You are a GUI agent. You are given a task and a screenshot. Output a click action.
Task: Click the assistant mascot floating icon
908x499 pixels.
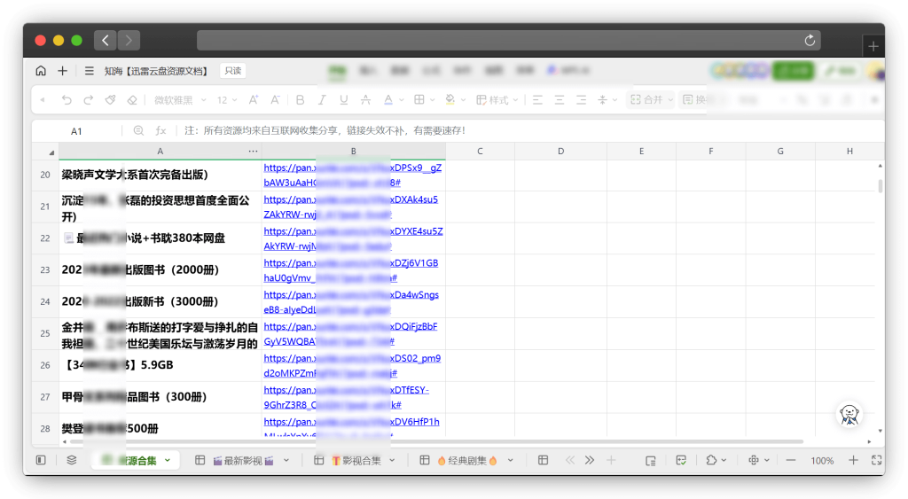pos(849,415)
